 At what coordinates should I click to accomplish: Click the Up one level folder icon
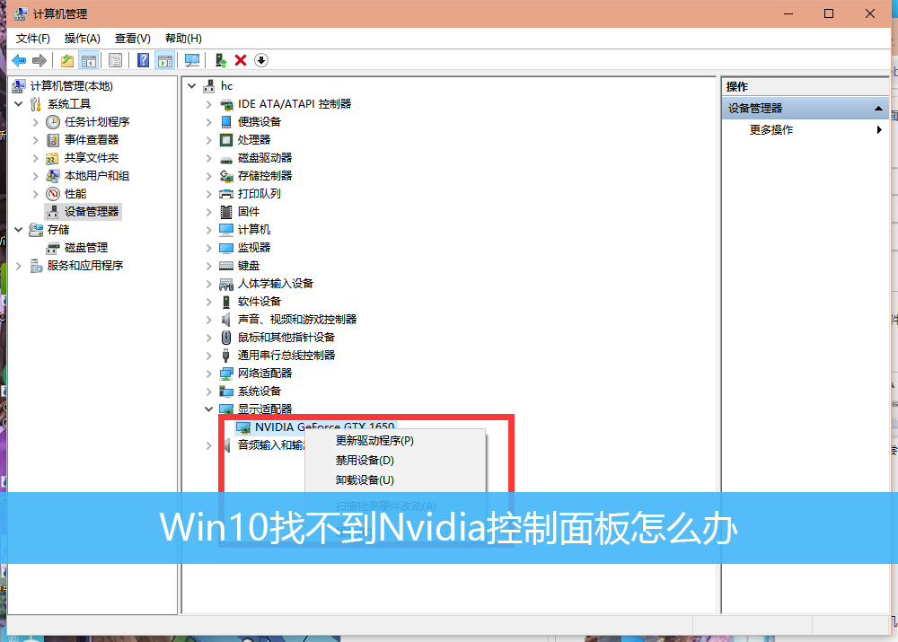pos(67,60)
